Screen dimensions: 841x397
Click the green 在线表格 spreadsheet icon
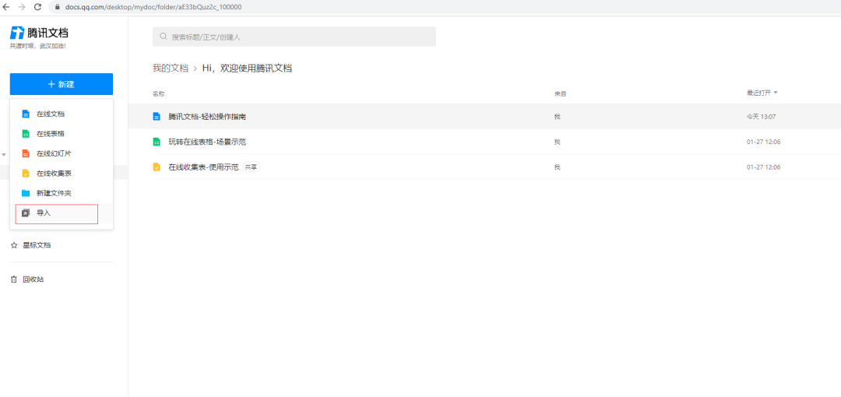tap(25, 134)
